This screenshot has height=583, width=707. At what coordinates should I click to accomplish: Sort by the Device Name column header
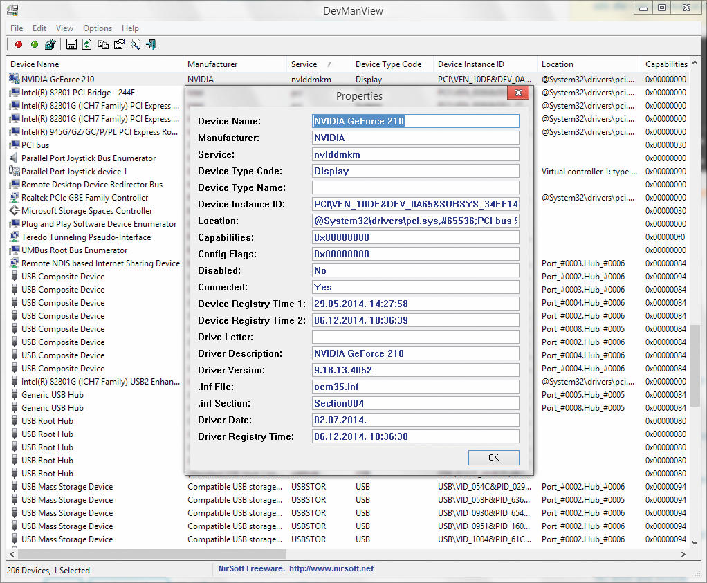[x=94, y=64]
